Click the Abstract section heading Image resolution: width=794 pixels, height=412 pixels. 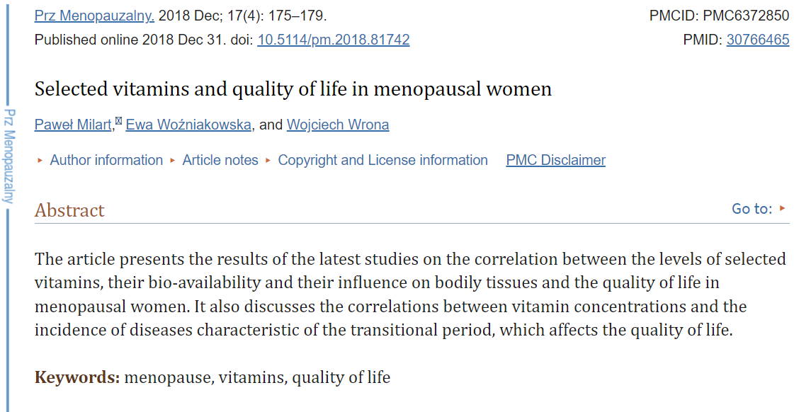[69, 210]
